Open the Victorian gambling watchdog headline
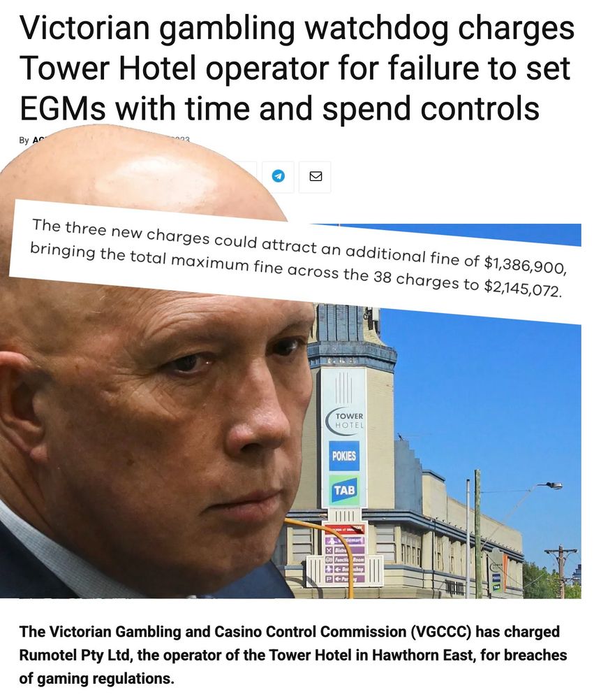The image size is (601, 699). pyautogui.click(x=297, y=68)
